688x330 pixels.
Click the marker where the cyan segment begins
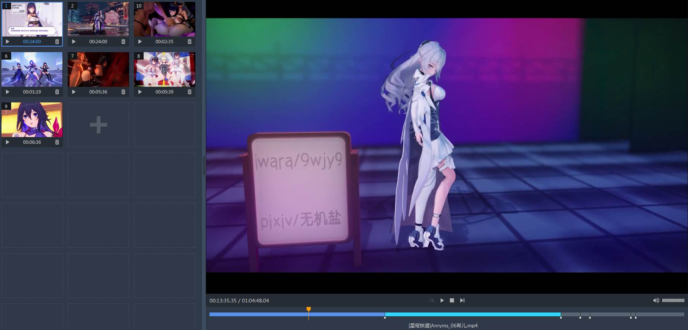(385, 317)
